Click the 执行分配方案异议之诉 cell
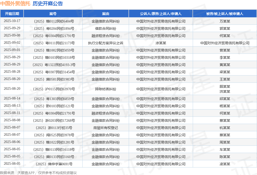This screenshot has width=257, height=175. [x=106, y=43]
